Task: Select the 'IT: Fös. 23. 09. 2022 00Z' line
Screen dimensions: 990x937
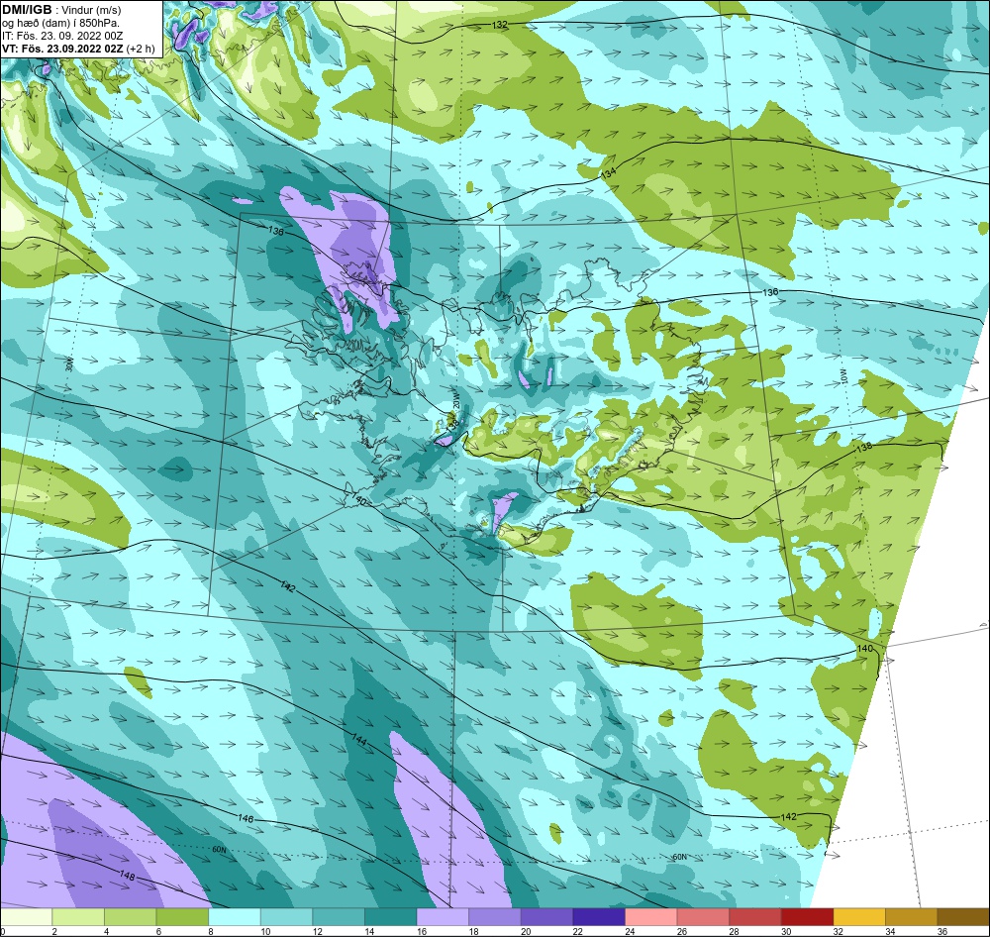Action: tap(61, 36)
